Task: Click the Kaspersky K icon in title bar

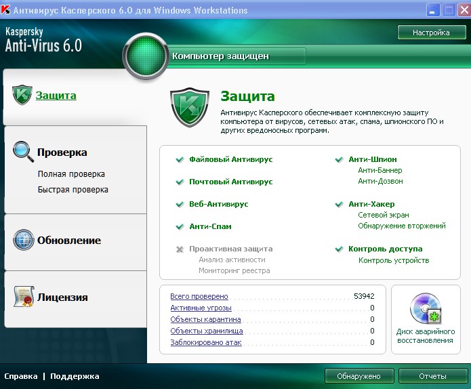Action: coord(5,10)
